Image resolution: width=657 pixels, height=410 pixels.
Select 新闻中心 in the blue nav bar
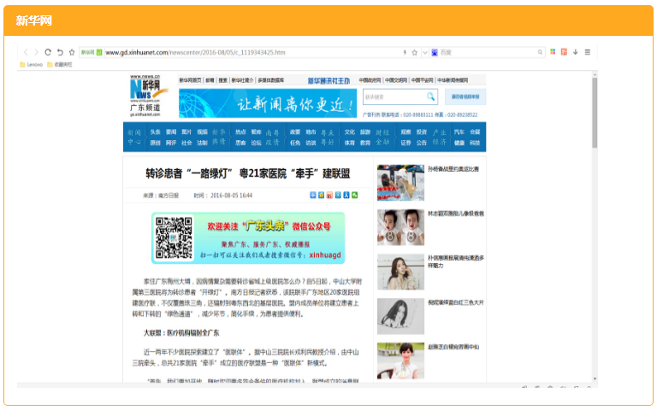(134, 138)
